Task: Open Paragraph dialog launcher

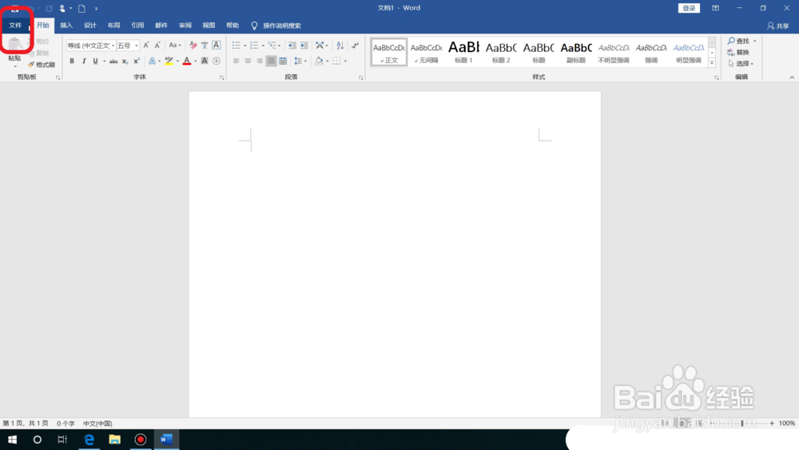Action: coord(361,78)
